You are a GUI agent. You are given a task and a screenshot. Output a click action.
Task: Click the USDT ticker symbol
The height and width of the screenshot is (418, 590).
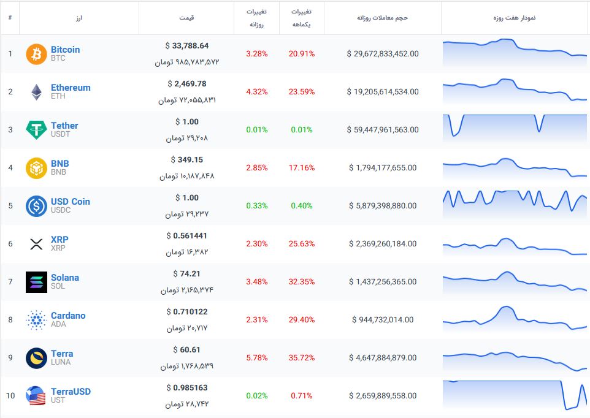[60, 134]
